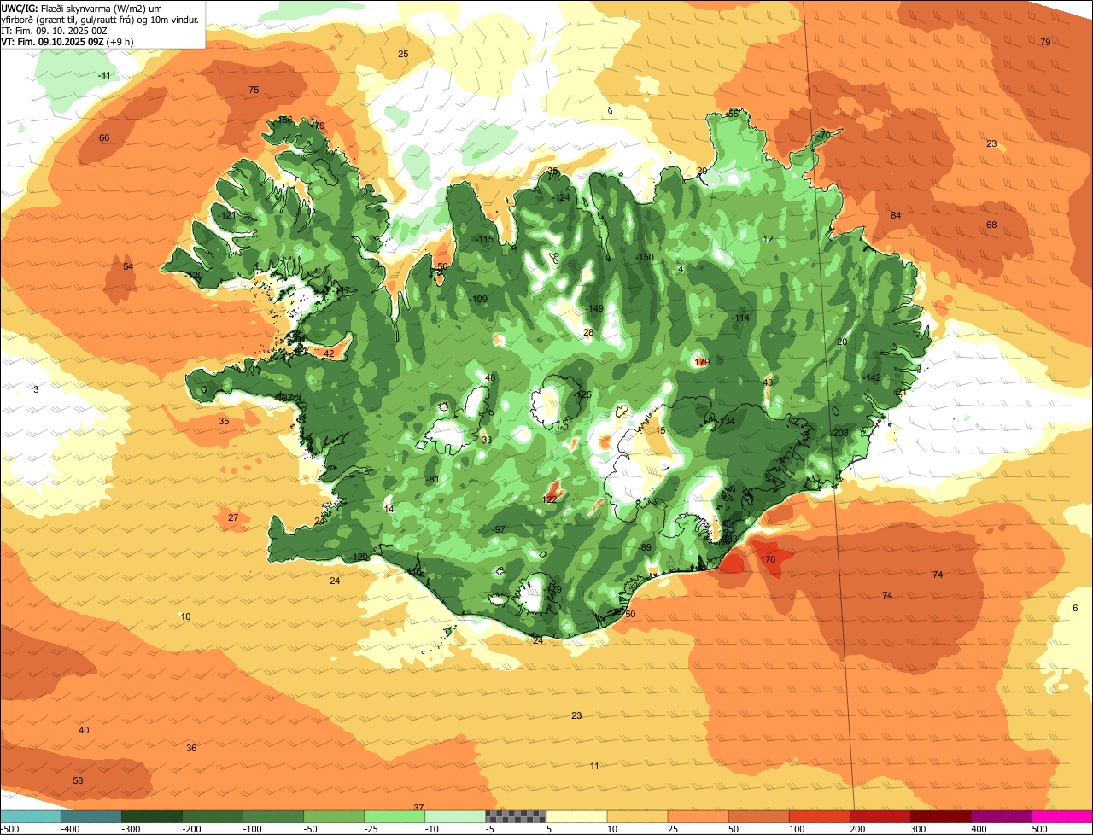Click the -149 value in the north-central highlands

click(594, 309)
